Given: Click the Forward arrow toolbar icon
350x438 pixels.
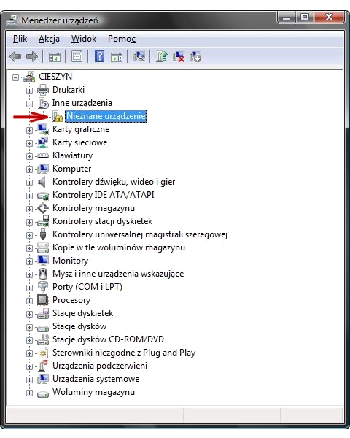Looking at the screenshot, I should (x=32, y=57).
